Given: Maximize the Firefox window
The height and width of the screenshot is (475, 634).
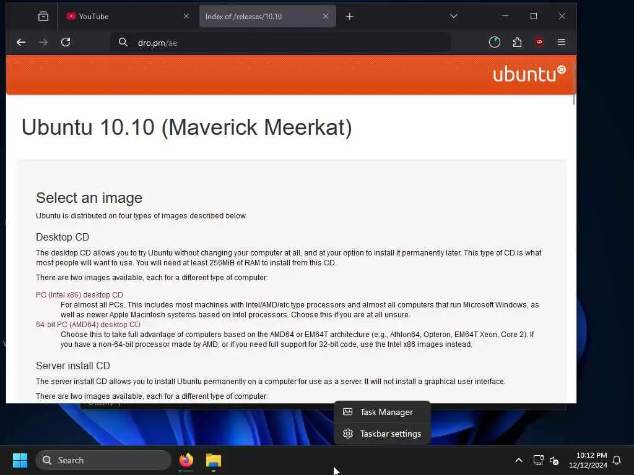Looking at the screenshot, I should click(x=534, y=16).
